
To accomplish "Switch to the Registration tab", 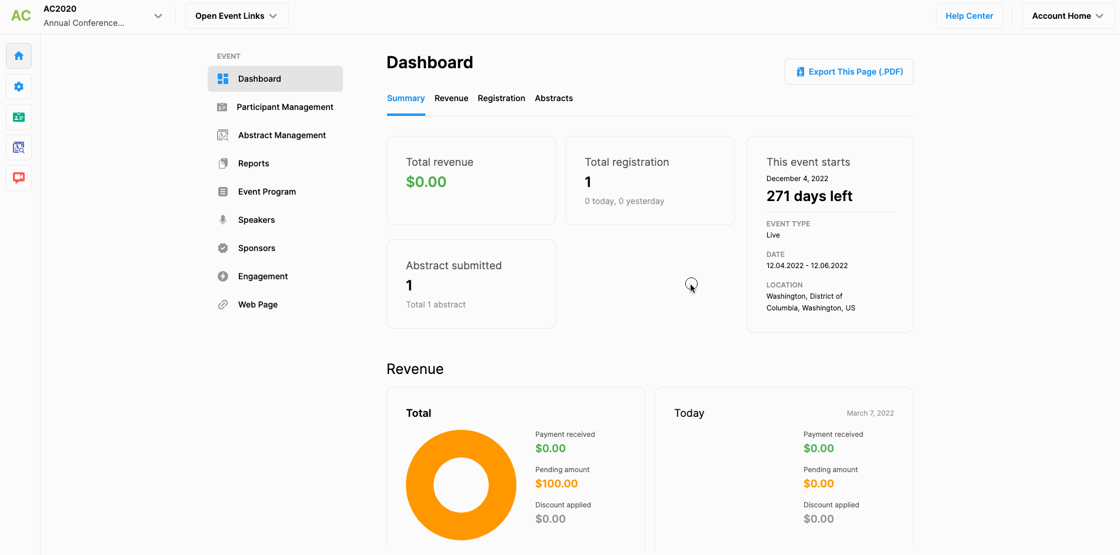I will point(501,98).
